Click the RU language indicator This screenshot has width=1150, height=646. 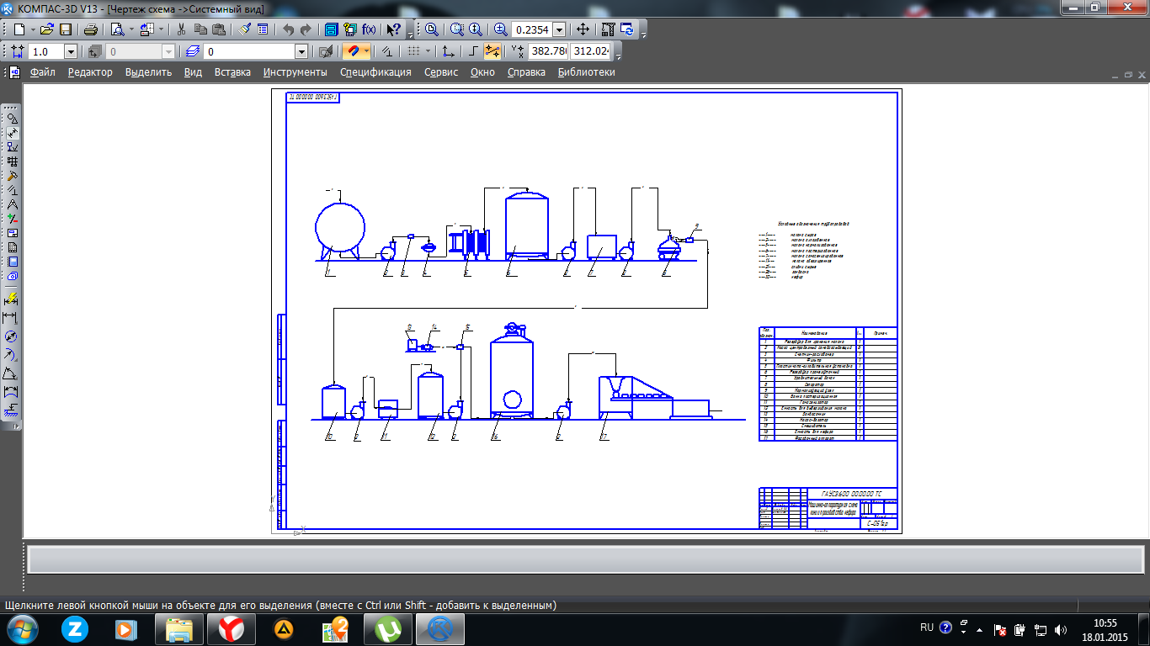(927, 627)
